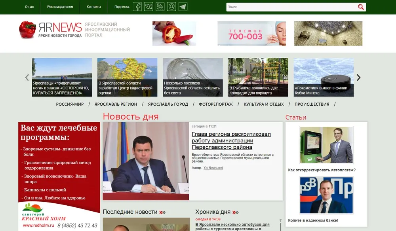The image size is (396, 231).
Task: Open the Facebook subscription icon
Action: coord(137,7)
